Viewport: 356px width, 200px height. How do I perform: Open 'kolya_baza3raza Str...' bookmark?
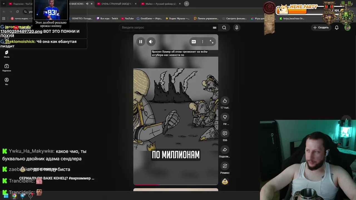tap(292, 19)
